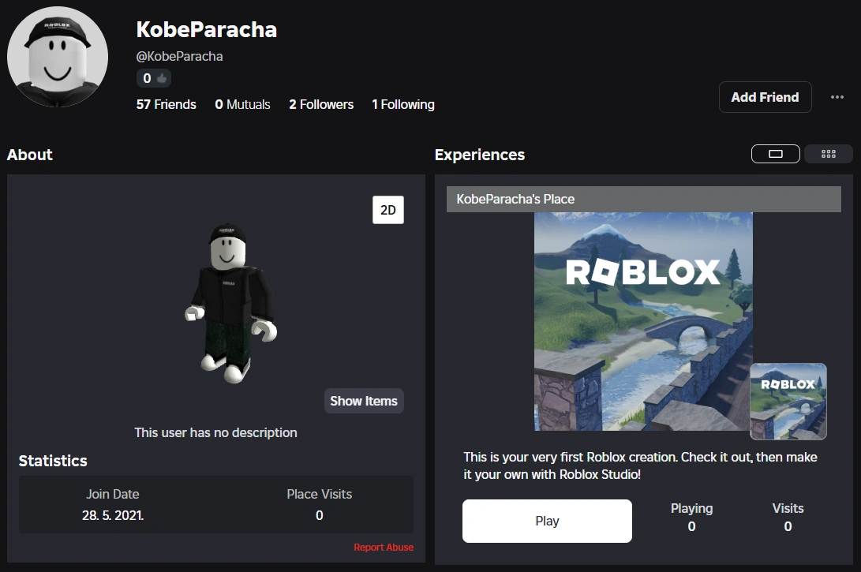Select the carousel view icon for Experiences
861x572 pixels.
click(x=775, y=154)
